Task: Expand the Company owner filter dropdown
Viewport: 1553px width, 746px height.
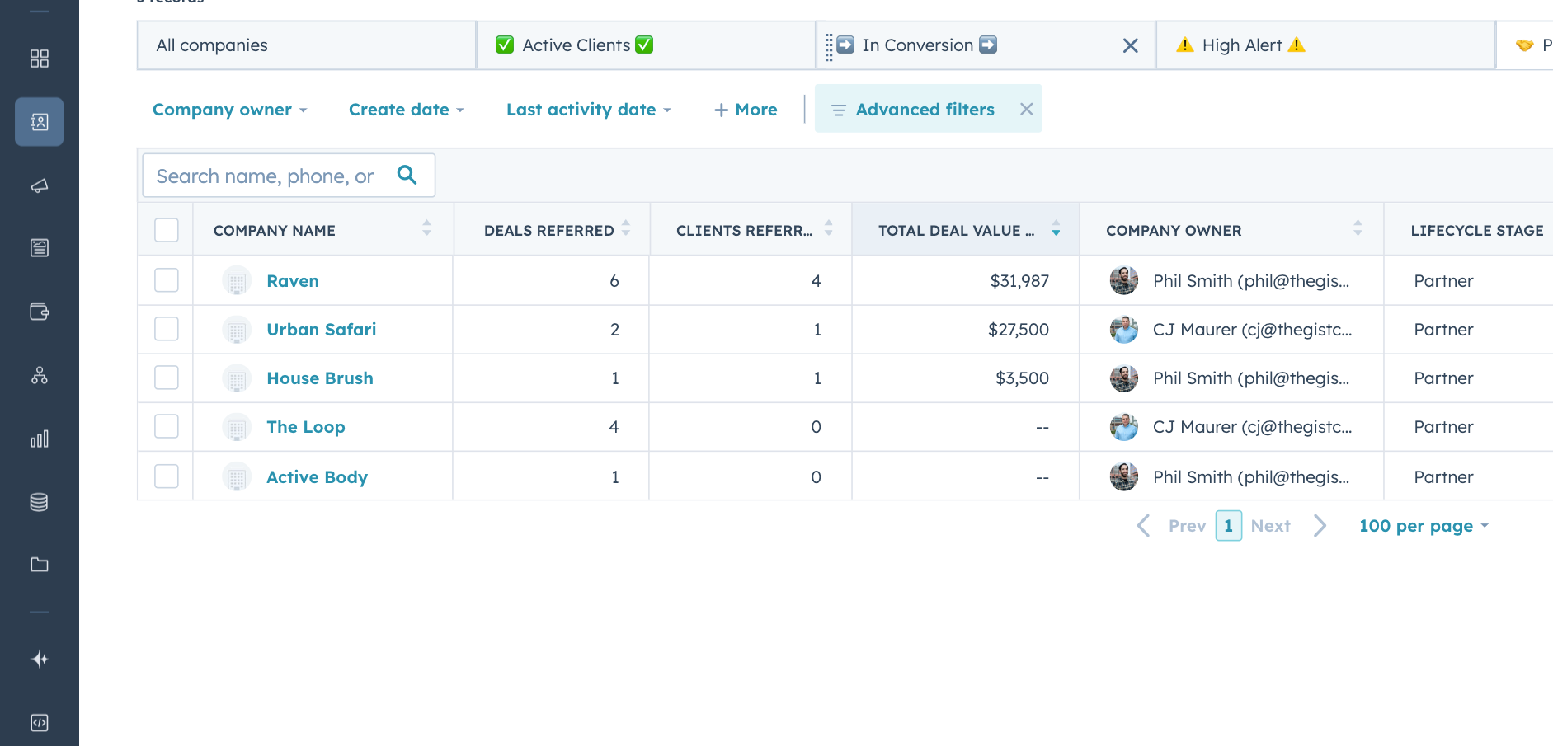Action: pos(229,110)
